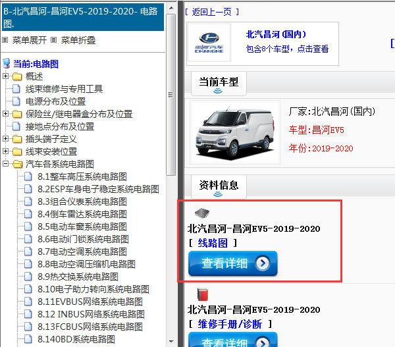This screenshot has width=395, height=347.
Task: Click page icon beside 8.1整车高压系统电路图
Action: coord(28,176)
